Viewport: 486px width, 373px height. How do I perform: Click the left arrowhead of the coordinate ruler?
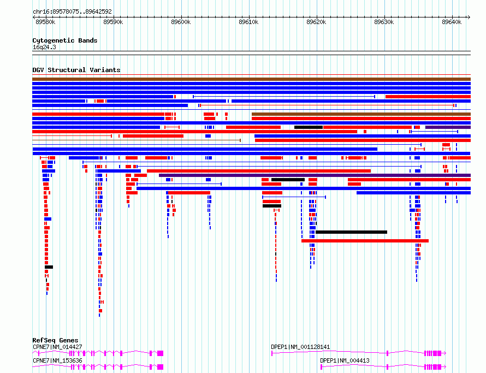point(34,17)
